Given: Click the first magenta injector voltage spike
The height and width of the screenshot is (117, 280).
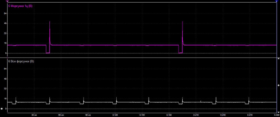Looking at the screenshot, I should 50,33.
